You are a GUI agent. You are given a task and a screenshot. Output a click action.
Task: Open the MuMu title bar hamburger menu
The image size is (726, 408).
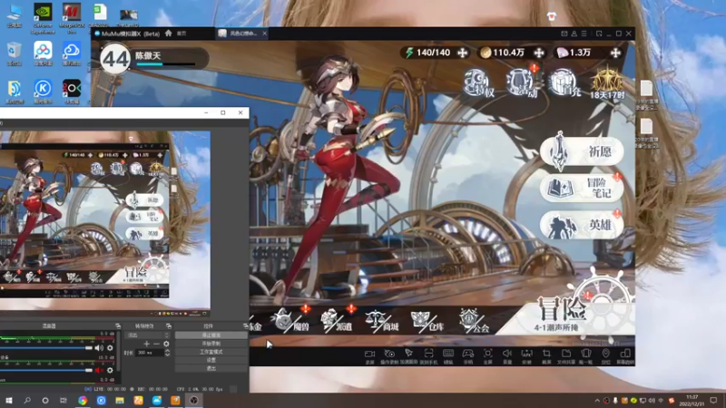click(x=584, y=34)
